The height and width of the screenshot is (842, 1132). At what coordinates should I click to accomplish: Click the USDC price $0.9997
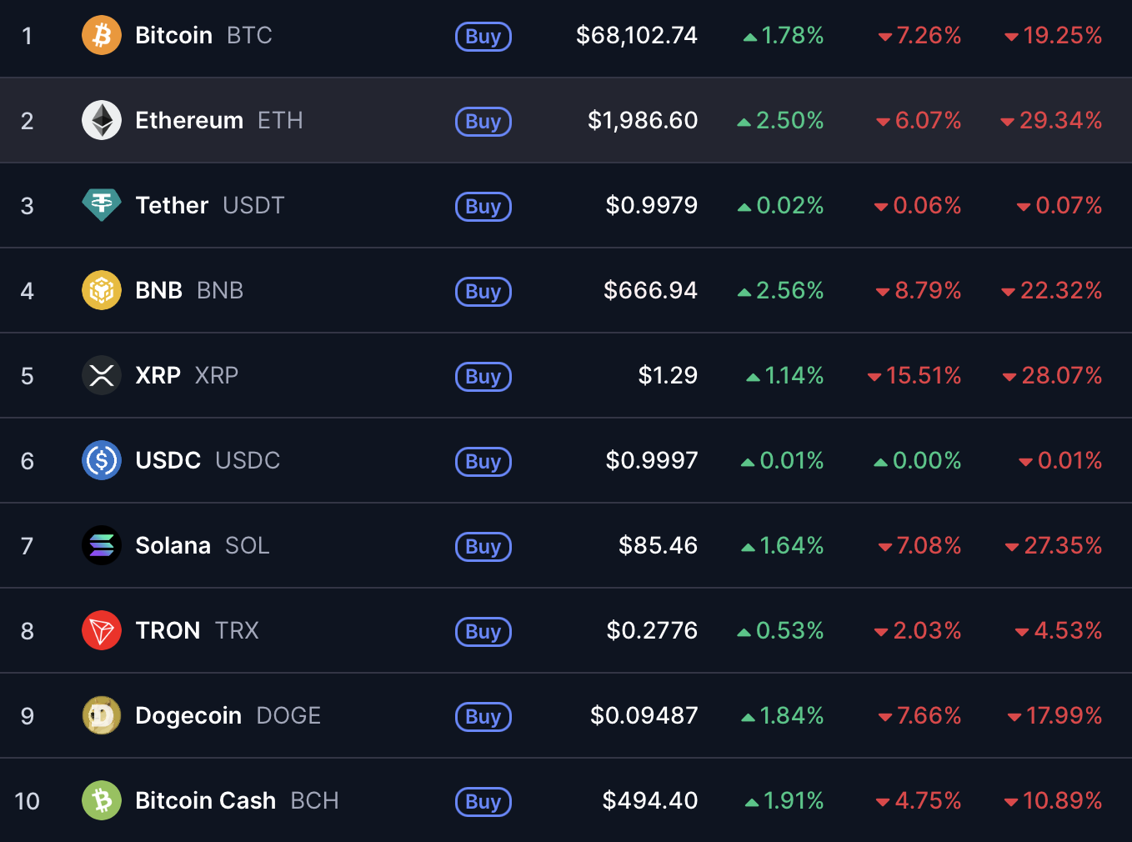[651, 461]
